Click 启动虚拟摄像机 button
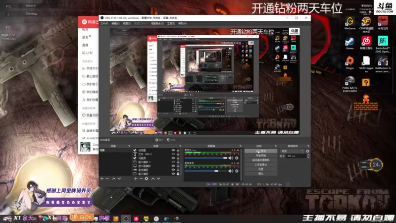The image size is (396, 223). [261, 160]
